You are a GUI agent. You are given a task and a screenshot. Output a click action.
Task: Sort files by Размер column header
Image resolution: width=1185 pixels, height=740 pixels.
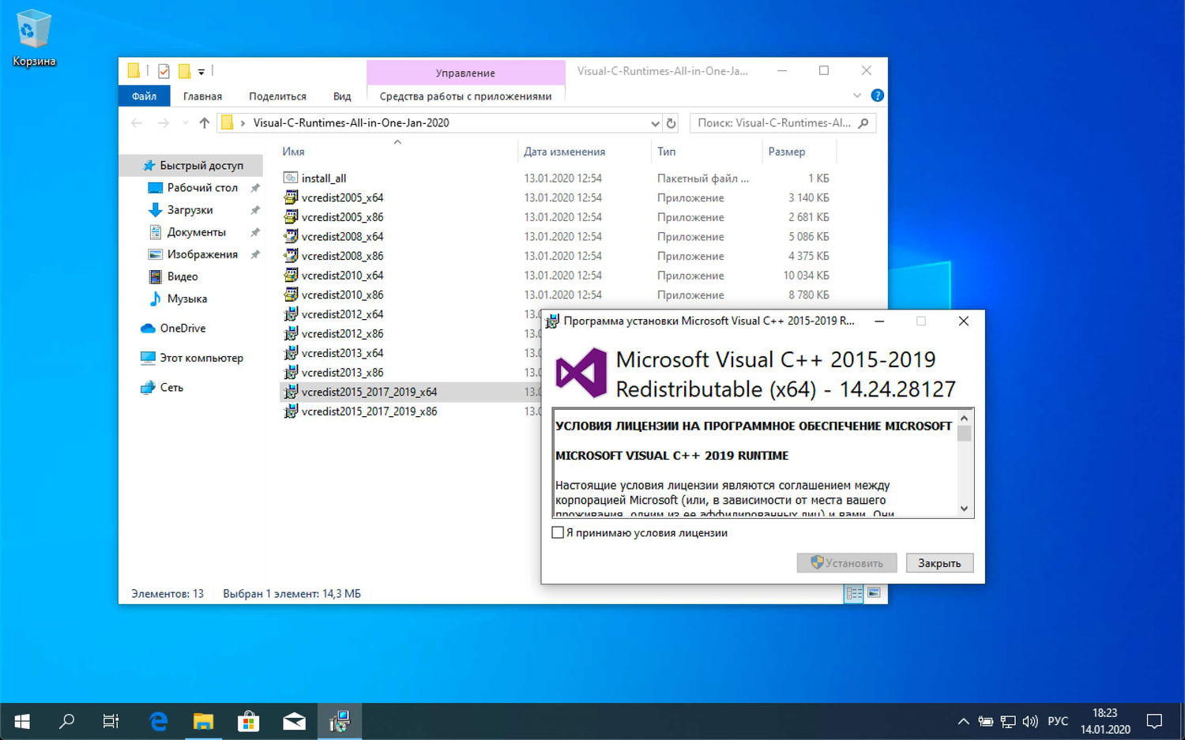tap(787, 152)
